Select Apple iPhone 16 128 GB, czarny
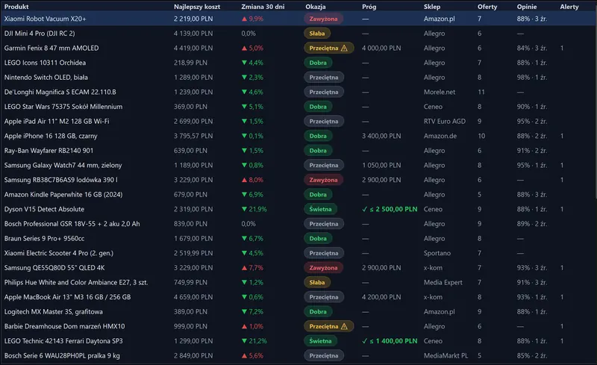Screen dimensions: 597x365 (x=51, y=136)
